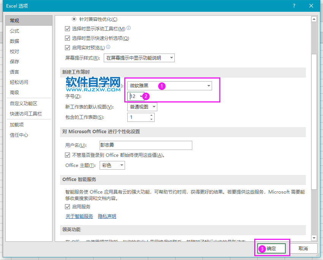Click the 用户名 input field
323x260 pixels.
coord(146,145)
